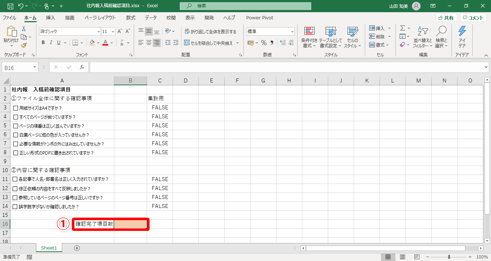This screenshot has height=261, width=491.
Task: Decrease the font size
Action: point(128,31)
